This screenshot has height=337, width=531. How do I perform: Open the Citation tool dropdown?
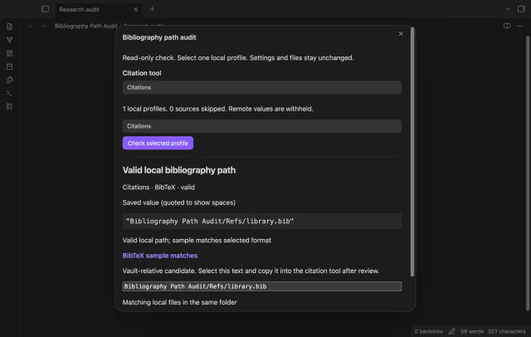coord(262,87)
